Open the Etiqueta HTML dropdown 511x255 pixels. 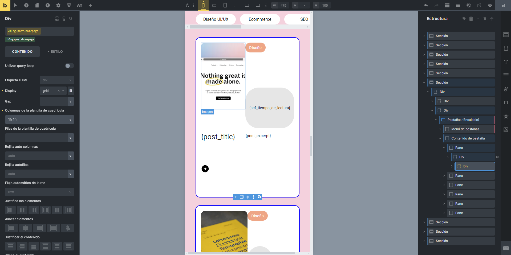tap(57, 80)
